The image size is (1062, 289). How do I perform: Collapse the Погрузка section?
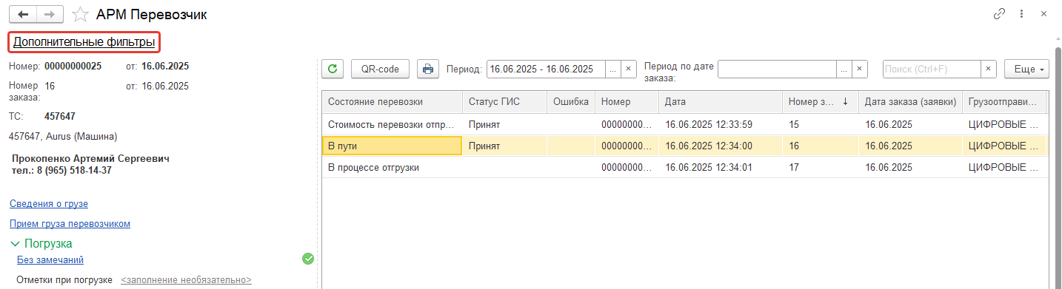pos(16,243)
